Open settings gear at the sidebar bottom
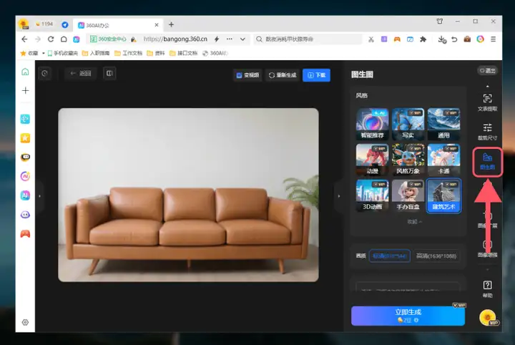This screenshot has width=515, height=345. pos(25,322)
